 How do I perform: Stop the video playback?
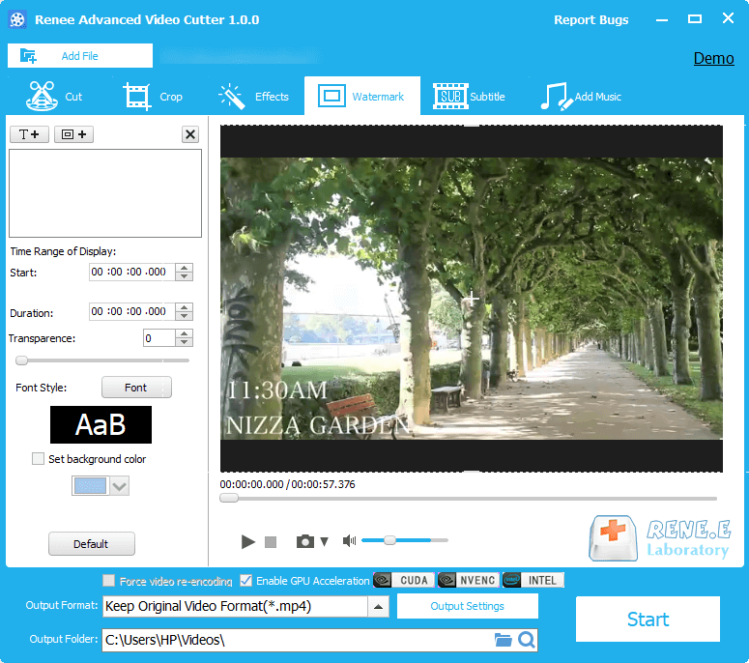(x=271, y=541)
